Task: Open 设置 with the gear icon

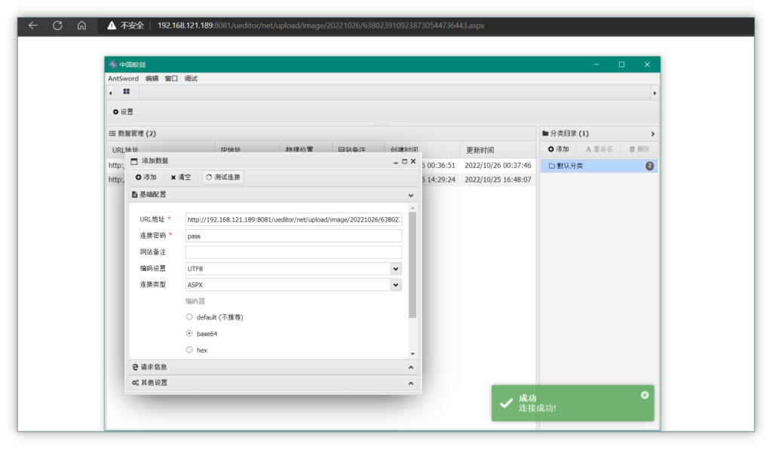Action: (x=123, y=112)
